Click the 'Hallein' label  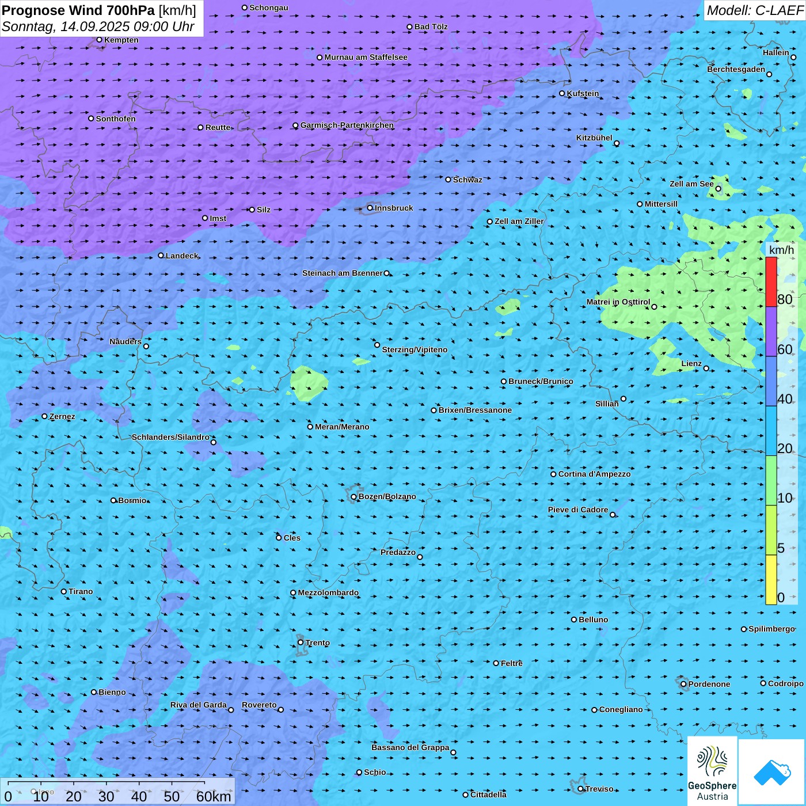tap(776, 52)
